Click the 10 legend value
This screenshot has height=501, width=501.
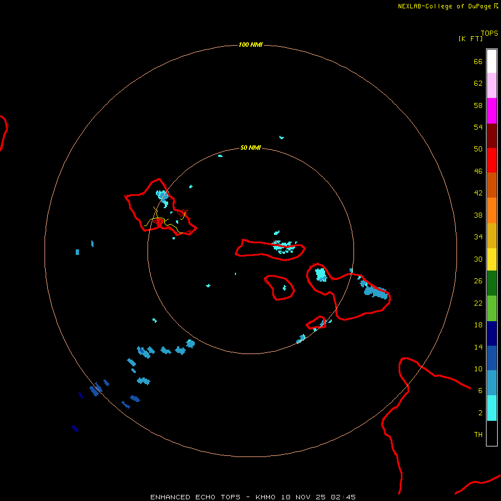click(x=478, y=369)
